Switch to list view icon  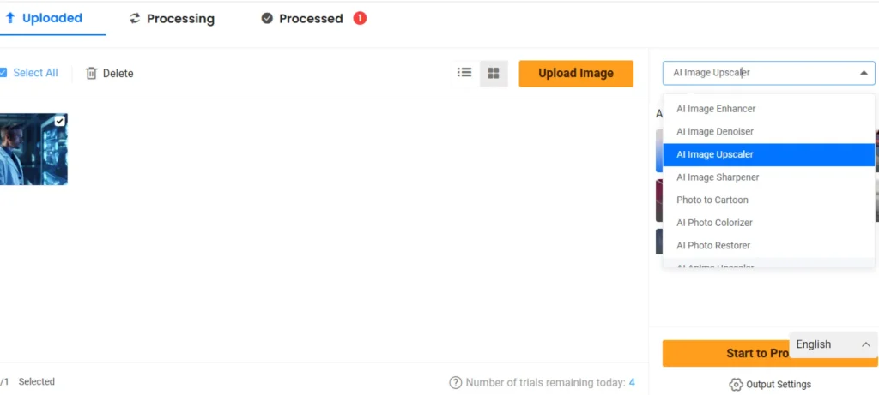[464, 73]
